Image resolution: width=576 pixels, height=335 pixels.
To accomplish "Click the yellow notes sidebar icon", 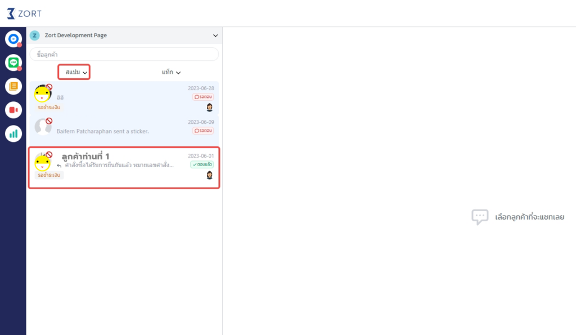I will coord(13,86).
